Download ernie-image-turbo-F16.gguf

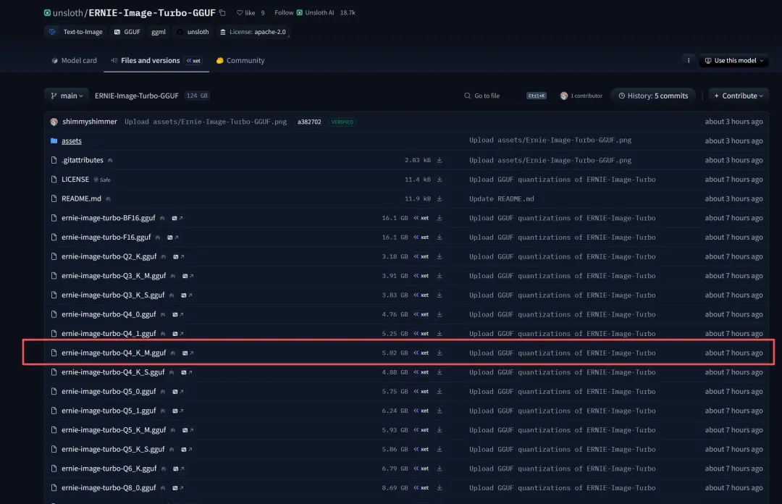440,237
